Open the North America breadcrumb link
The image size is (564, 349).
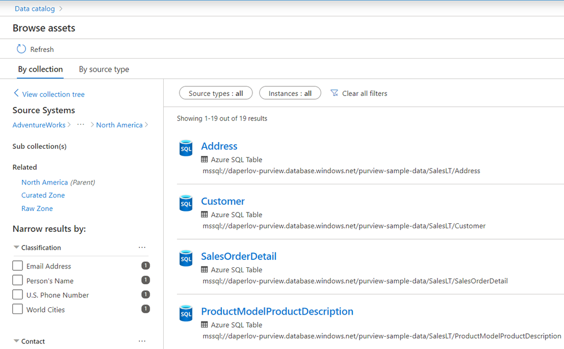(x=119, y=125)
